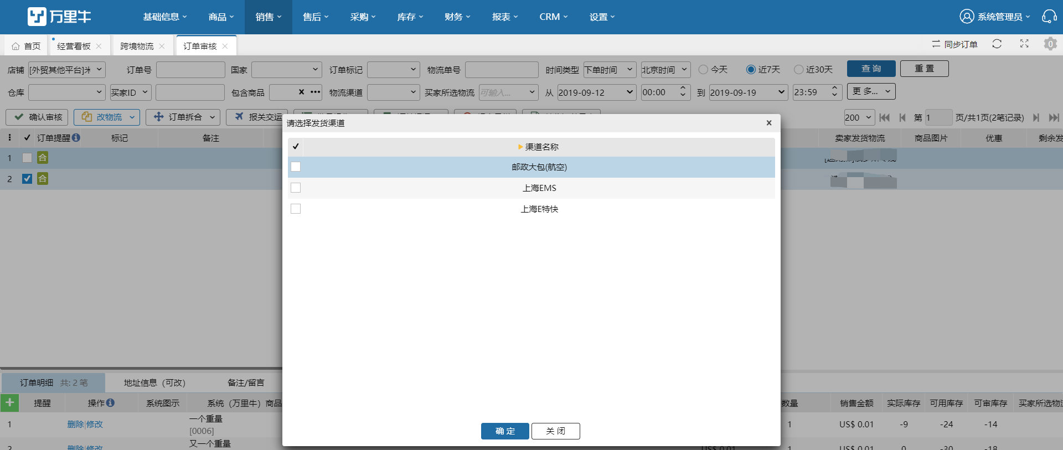Screen dimensions: 1063x450
Task: Open the 下单时间 time type dropdown
Action: (610, 70)
